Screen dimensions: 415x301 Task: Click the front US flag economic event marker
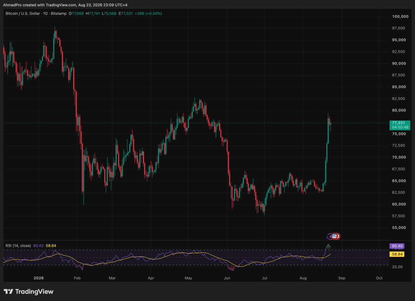335,236
